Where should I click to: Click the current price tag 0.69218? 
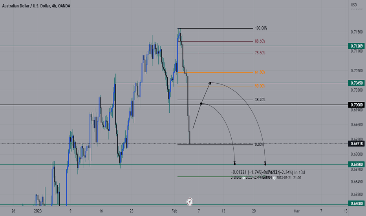pos(357,144)
